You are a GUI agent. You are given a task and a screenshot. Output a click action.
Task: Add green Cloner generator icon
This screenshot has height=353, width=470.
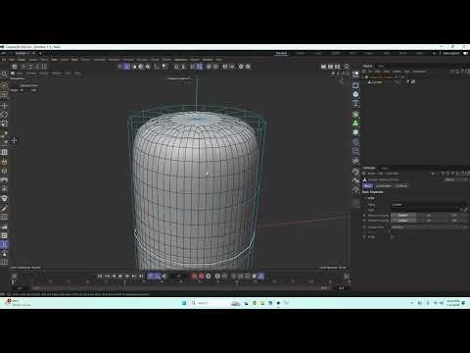[355, 124]
